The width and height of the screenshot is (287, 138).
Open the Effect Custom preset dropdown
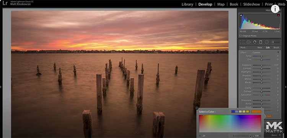pos(256,52)
